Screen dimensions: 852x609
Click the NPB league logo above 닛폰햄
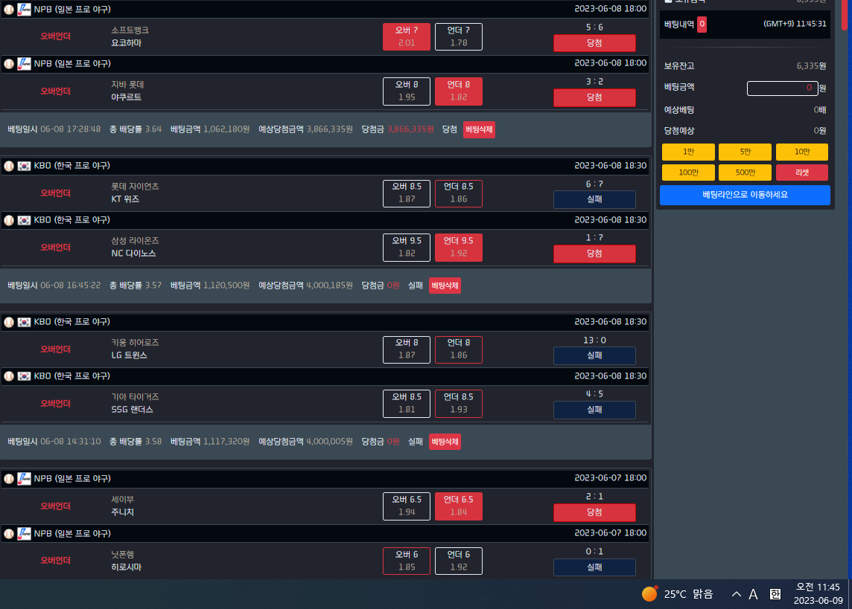pos(24,534)
